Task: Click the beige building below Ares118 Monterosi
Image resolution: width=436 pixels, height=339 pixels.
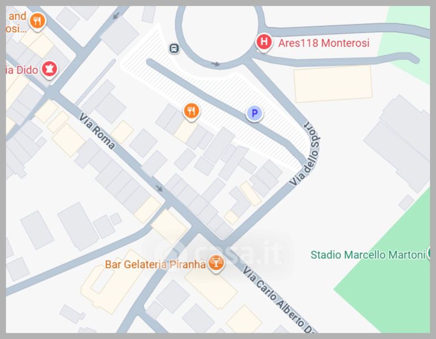Action: point(333,84)
